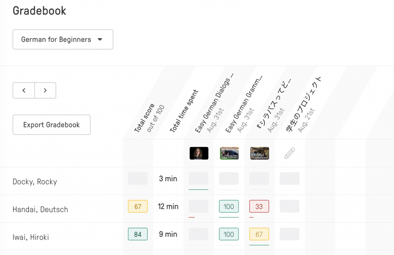Click Handai, Deutsch's red 33 score
This screenshot has width=394, height=255.
pos(259,206)
